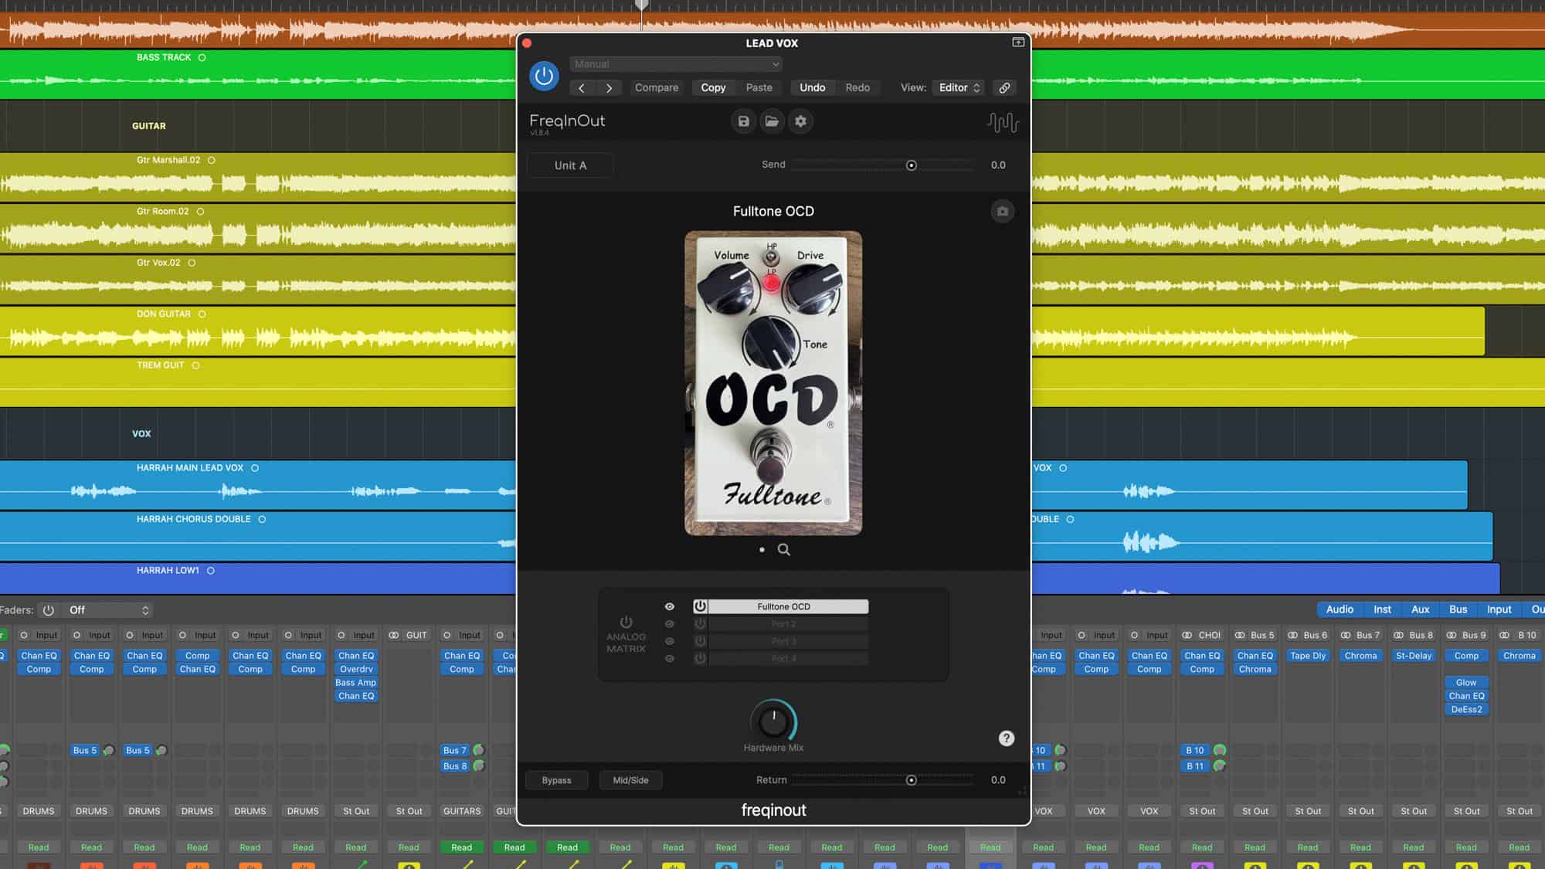Select the DON GUITAR region
The image size is (1545, 869).
[x=257, y=331]
